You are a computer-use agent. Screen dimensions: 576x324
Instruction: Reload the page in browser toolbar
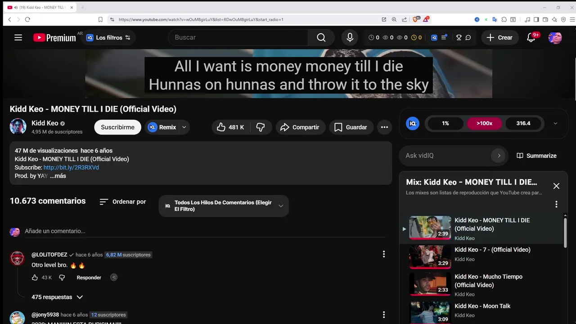click(27, 19)
